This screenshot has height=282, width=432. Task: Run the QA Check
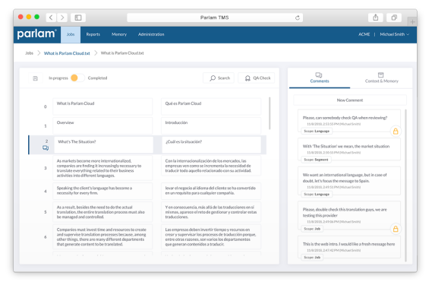click(256, 78)
